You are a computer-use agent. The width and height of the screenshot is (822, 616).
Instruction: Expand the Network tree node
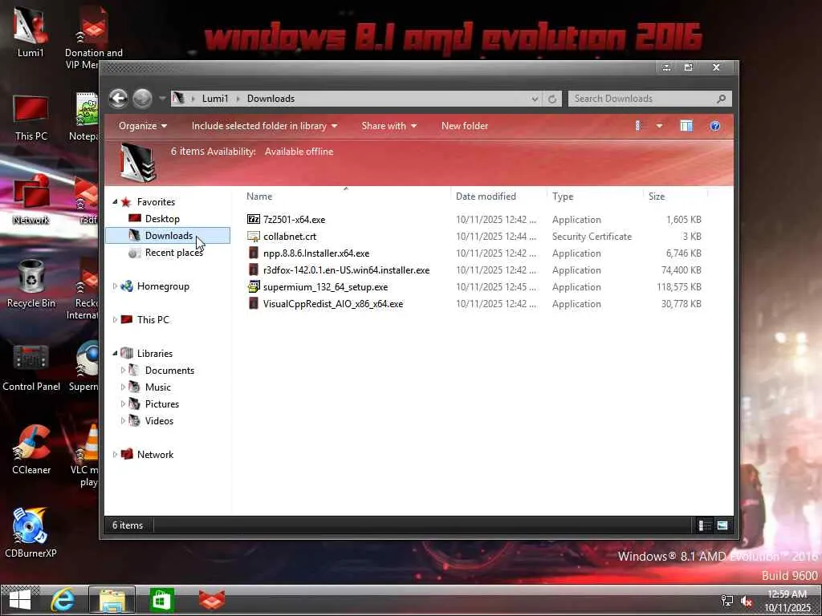[x=115, y=454]
